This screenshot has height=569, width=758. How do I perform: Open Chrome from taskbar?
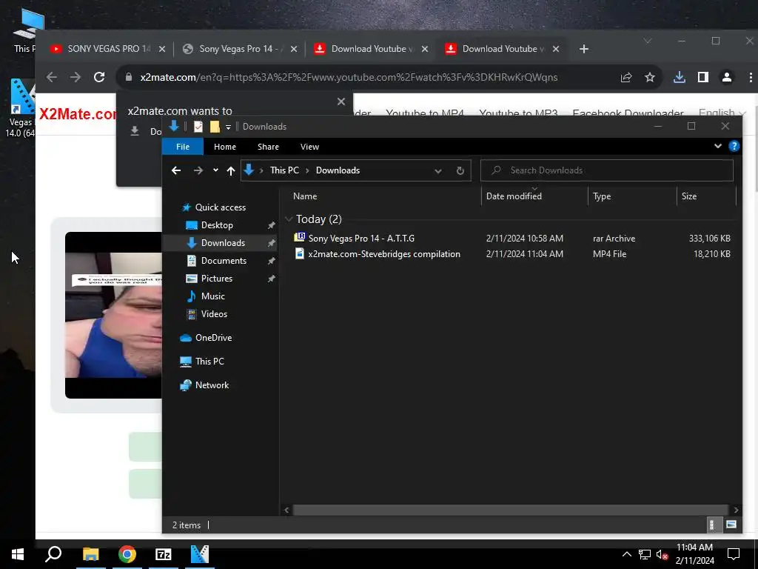127,554
